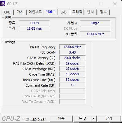Click the empty Row To Column field
122x123 pixels.
[72, 102]
